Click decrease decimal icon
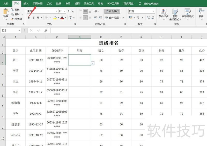 [x=153, y=18]
